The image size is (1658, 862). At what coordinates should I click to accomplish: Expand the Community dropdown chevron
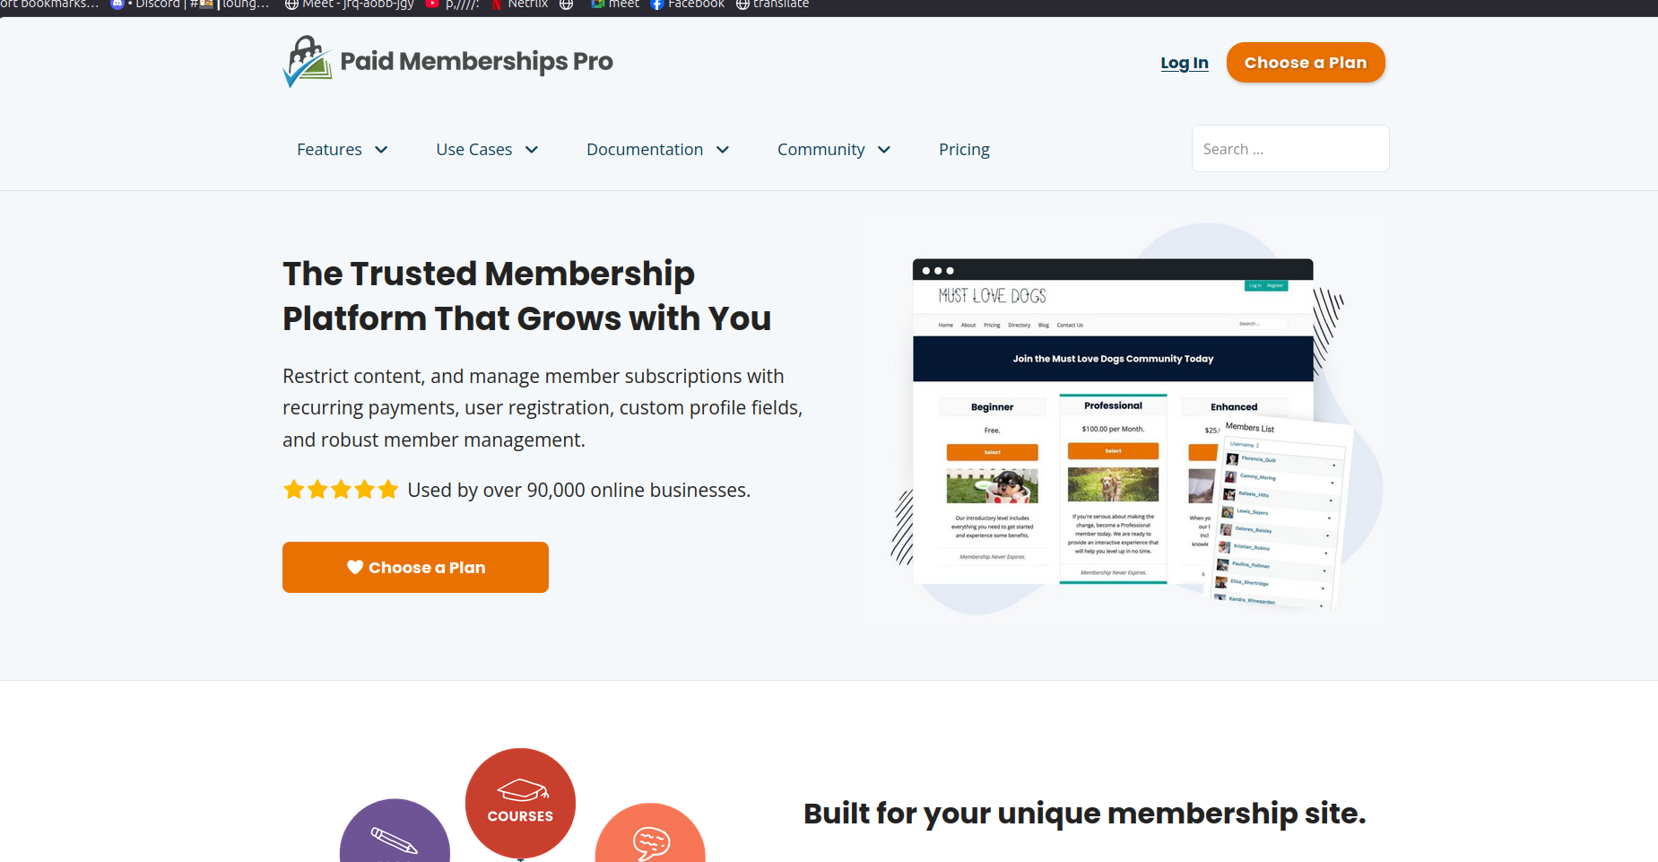[884, 150]
